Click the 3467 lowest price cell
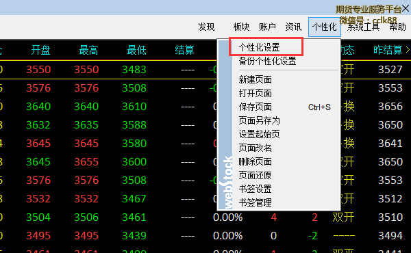 (x=134, y=199)
